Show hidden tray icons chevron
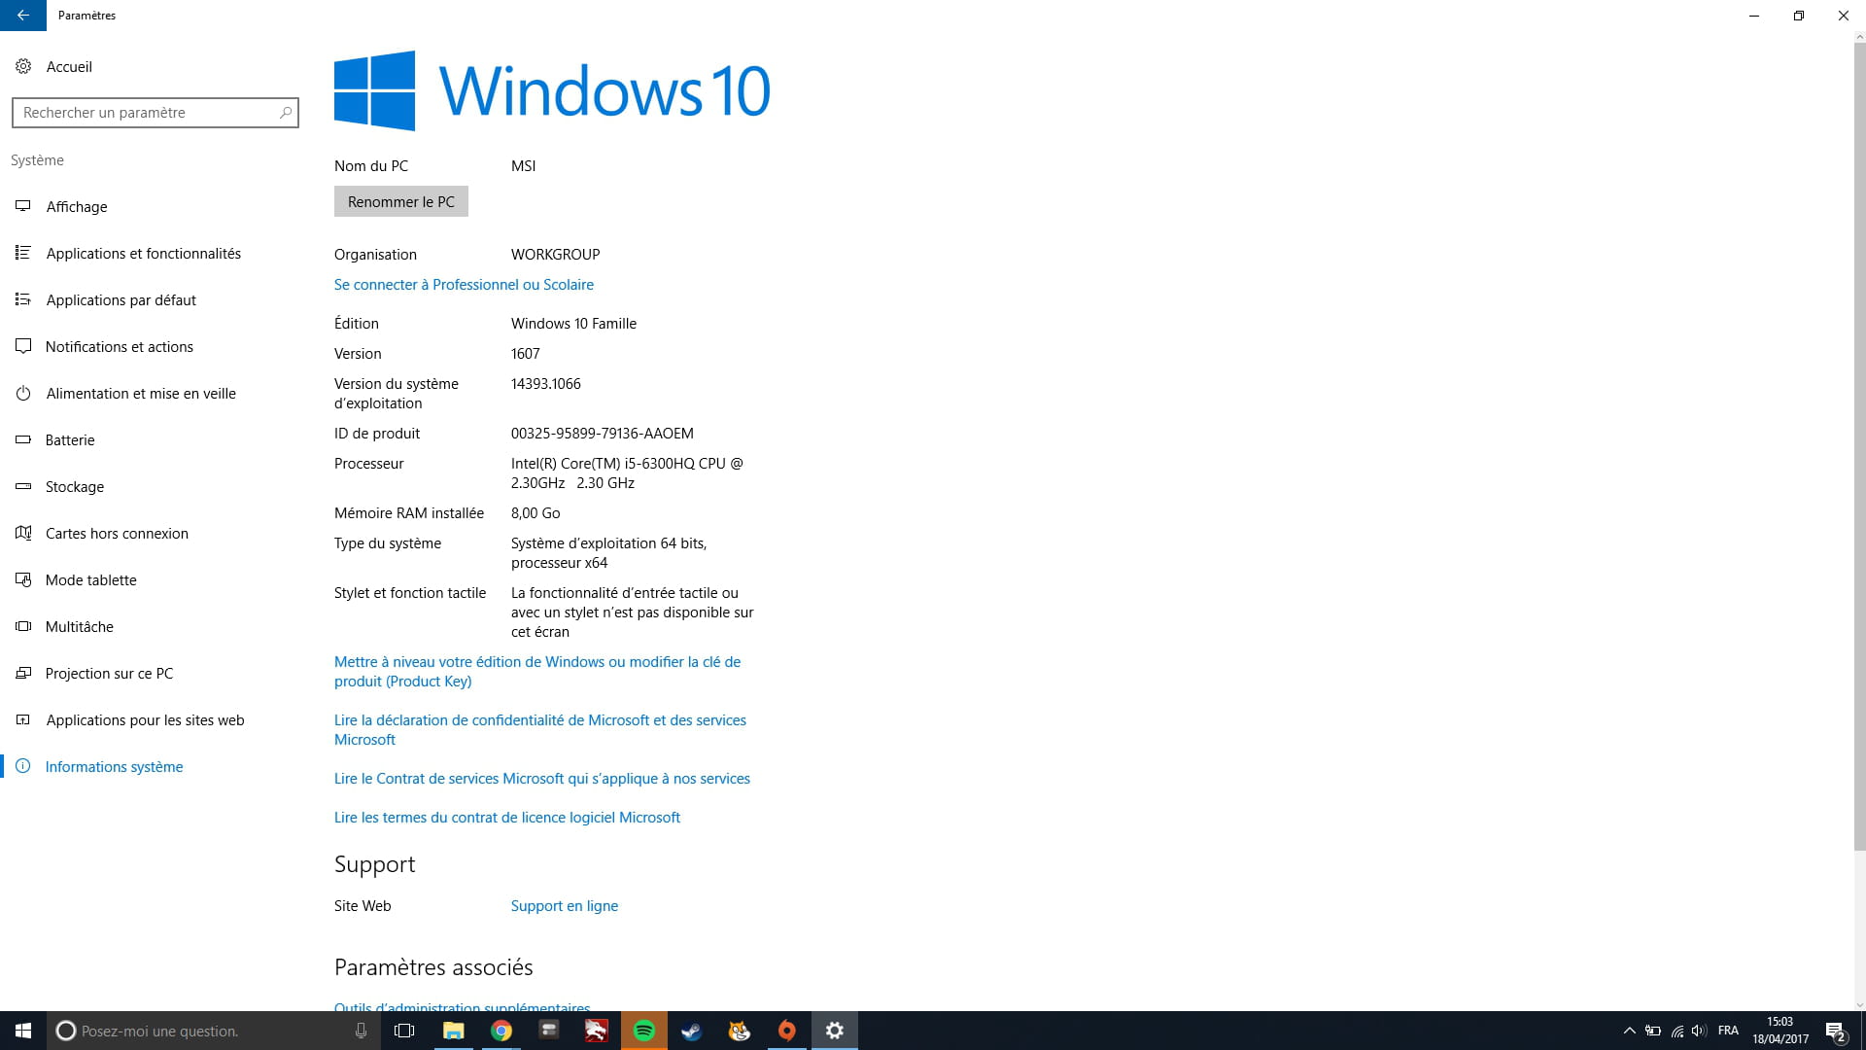This screenshot has height=1050, width=1866. pos(1630,1031)
